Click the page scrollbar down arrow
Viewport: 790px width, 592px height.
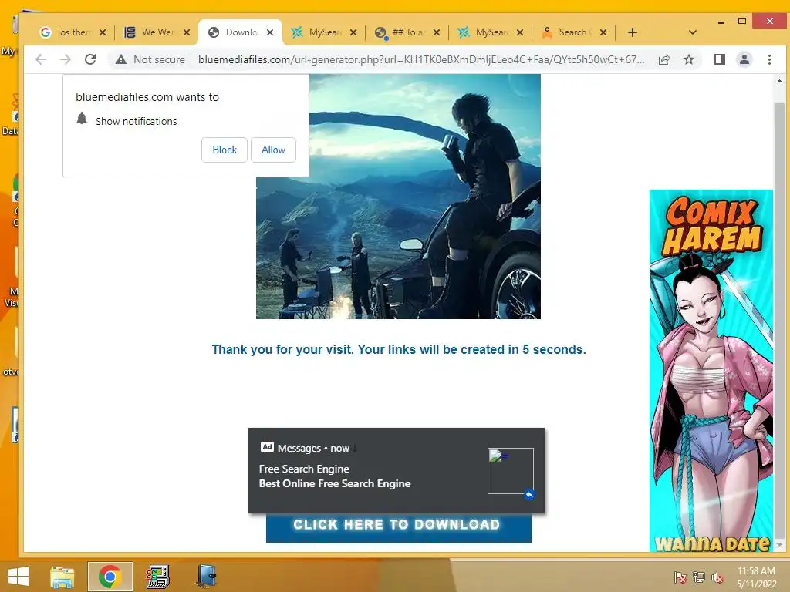[x=779, y=545]
